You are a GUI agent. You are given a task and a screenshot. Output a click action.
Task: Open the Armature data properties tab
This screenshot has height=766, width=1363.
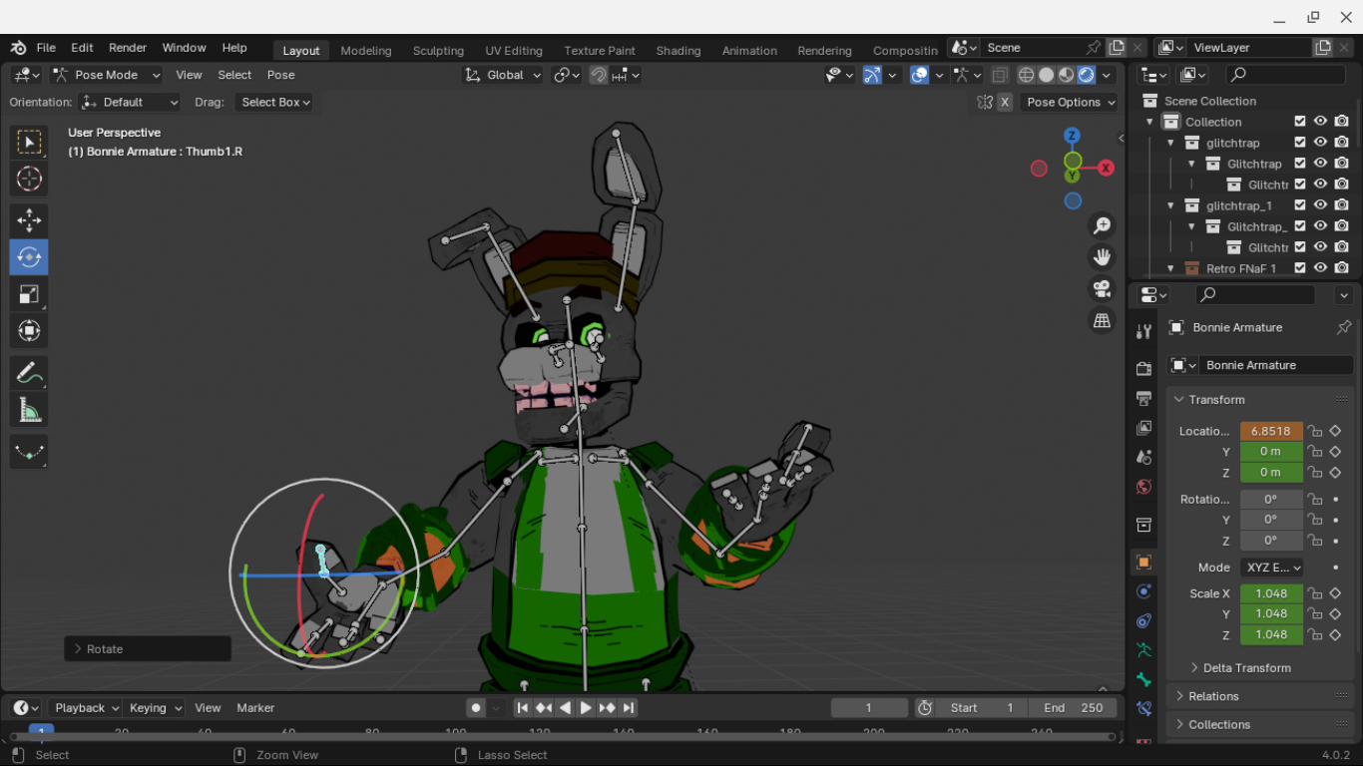pyautogui.click(x=1143, y=649)
